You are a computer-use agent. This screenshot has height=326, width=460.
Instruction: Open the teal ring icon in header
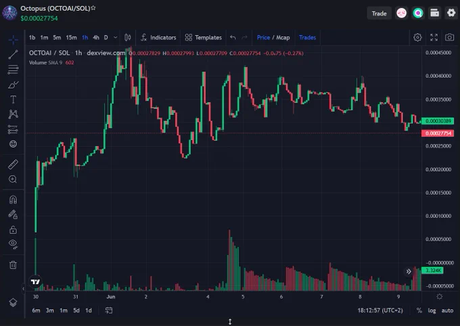[418, 14]
